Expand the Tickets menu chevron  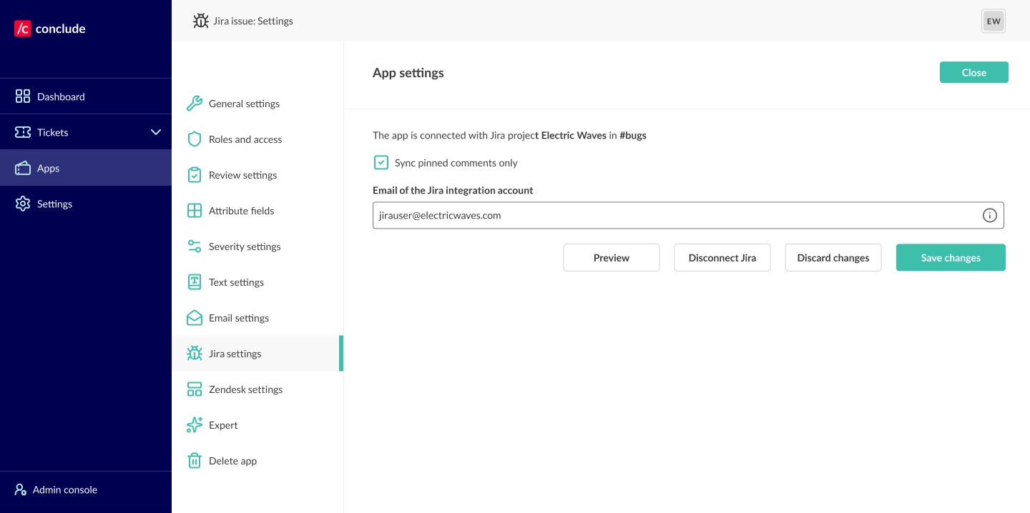tap(156, 132)
